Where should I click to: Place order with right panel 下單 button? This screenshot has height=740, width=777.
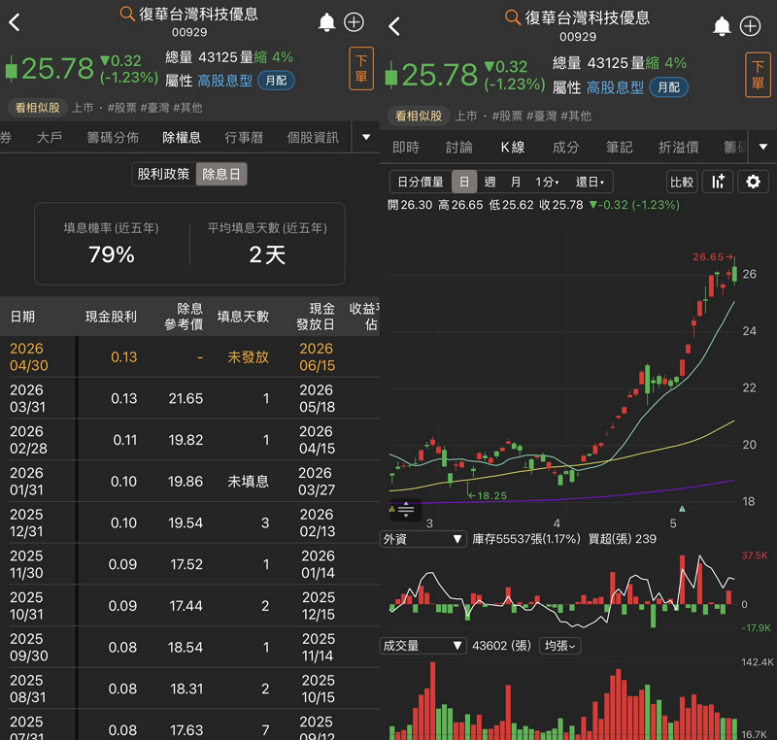pos(758,75)
